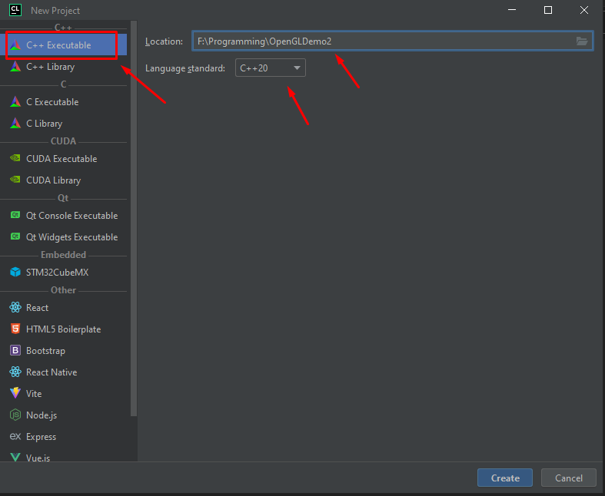Choose the CUDA Library project type

tap(63, 180)
